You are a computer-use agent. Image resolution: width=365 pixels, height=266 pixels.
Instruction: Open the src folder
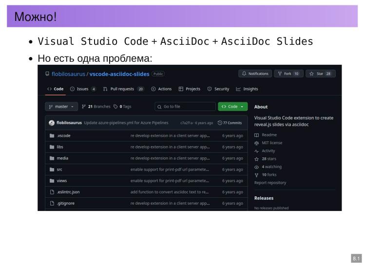coord(59,170)
